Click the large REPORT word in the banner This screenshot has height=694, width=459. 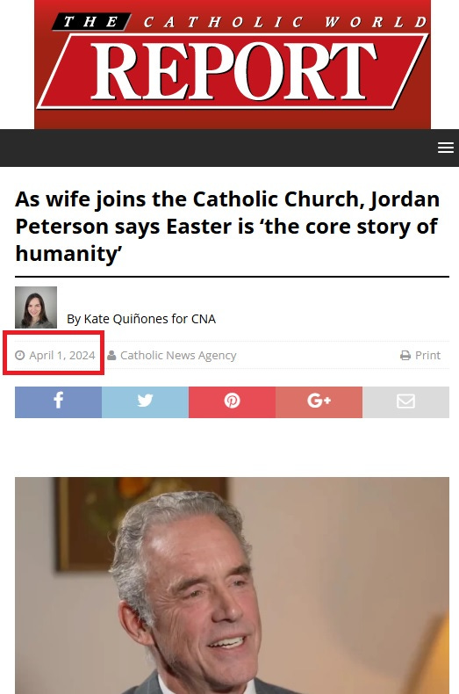(233, 71)
